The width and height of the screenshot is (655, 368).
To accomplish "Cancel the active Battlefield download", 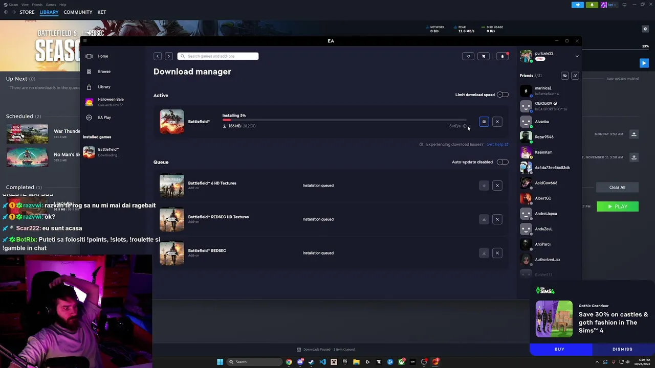I will (497, 122).
